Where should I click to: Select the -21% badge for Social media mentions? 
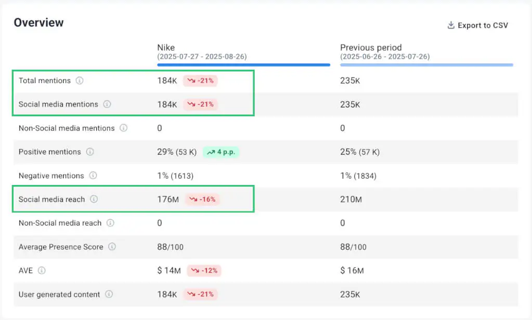click(200, 104)
